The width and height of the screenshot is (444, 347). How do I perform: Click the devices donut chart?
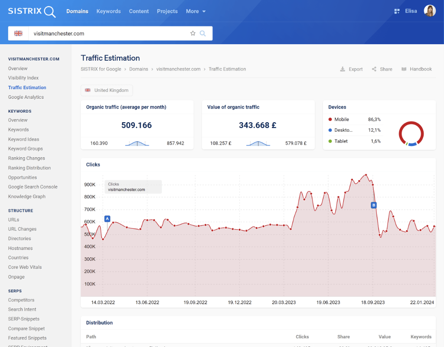click(411, 133)
